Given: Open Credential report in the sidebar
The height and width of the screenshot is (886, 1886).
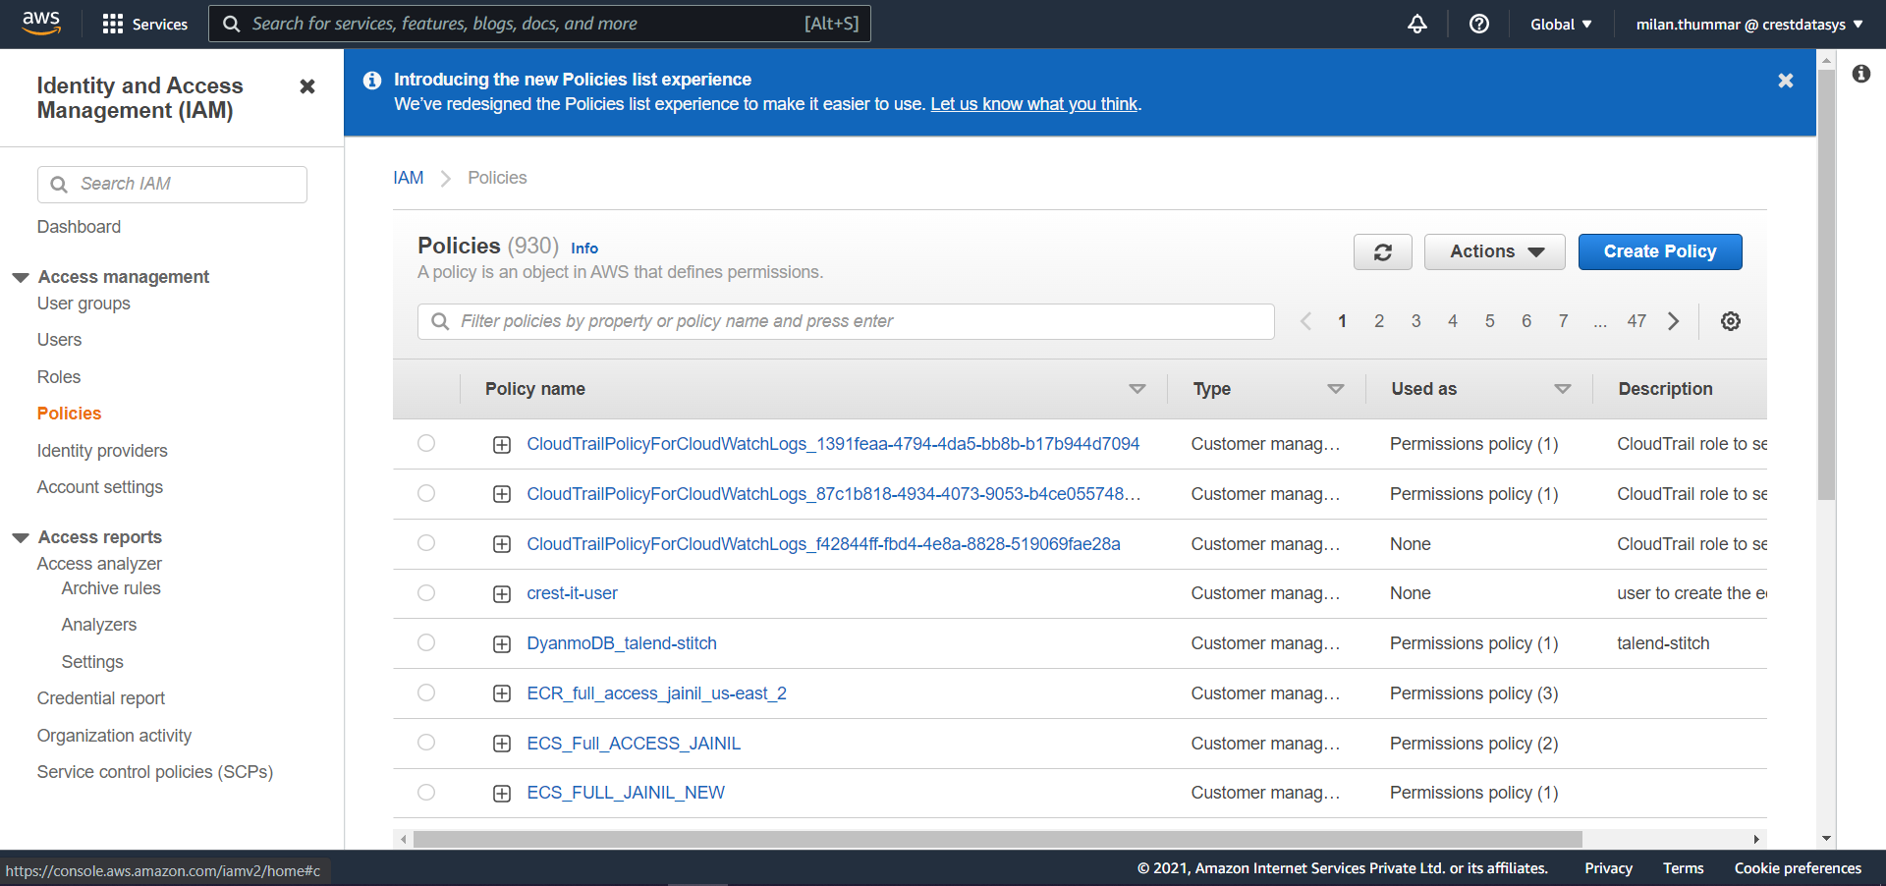Looking at the screenshot, I should click(x=101, y=698).
